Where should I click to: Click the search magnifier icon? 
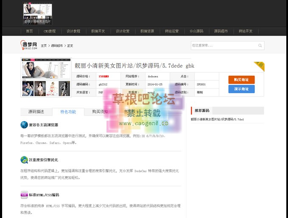pyautogui.click(x=260, y=46)
